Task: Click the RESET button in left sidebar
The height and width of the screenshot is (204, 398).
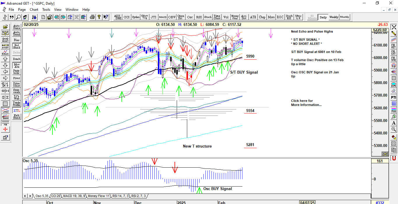Action: pyautogui.click(x=5, y=40)
